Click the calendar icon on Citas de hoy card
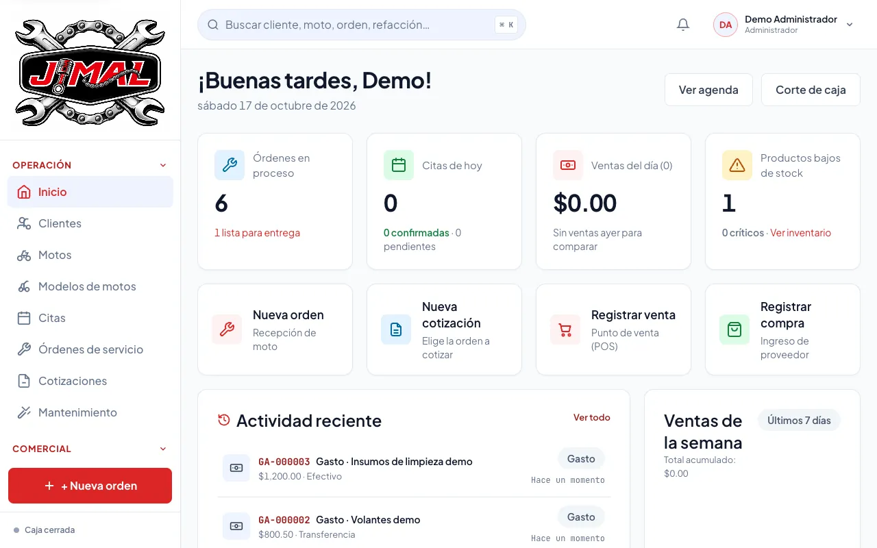The width and height of the screenshot is (877, 548). pyautogui.click(x=399, y=165)
